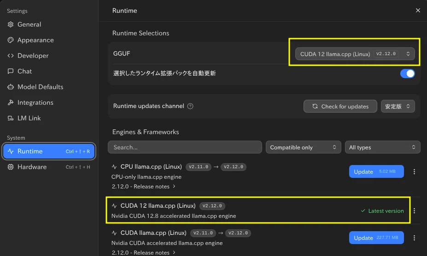The width and height of the screenshot is (427, 256).
Task: Click the Chat bubble icon
Action: (11, 71)
